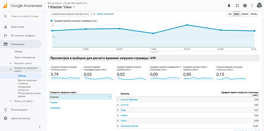
Task: Click in the reports search field
Action: 25,16
